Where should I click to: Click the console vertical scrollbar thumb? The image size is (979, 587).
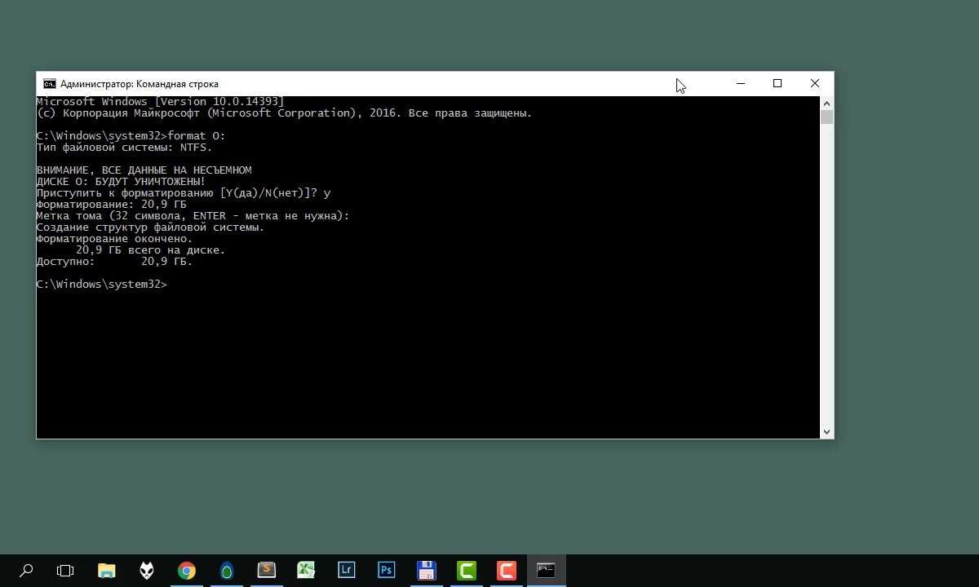click(x=826, y=117)
